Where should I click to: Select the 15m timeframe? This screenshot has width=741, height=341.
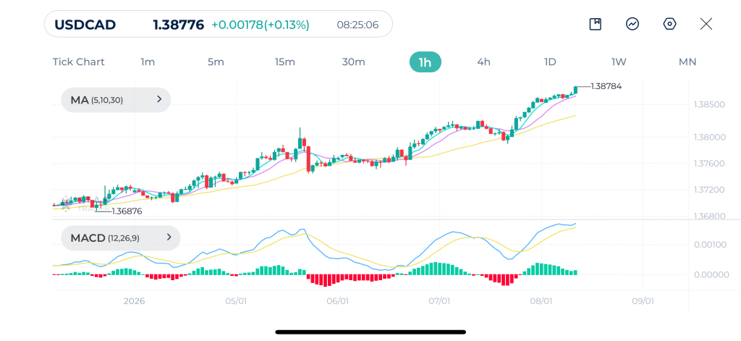click(285, 62)
